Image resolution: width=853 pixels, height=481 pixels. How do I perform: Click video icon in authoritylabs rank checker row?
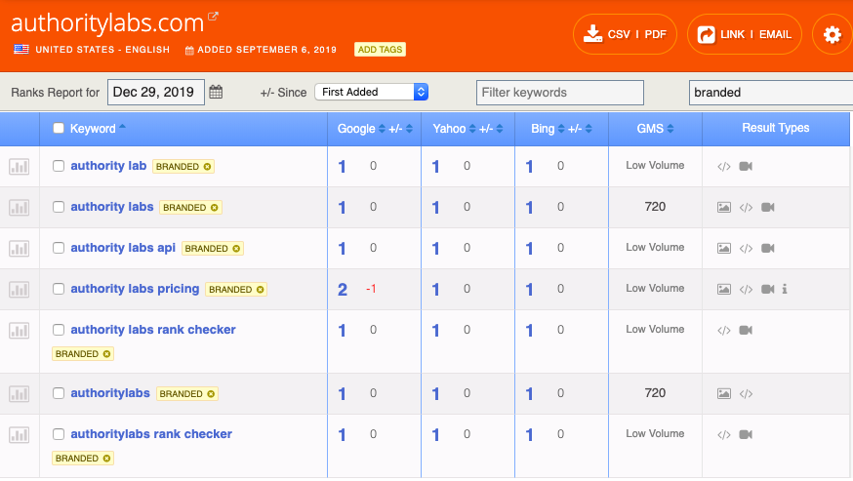(x=746, y=434)
